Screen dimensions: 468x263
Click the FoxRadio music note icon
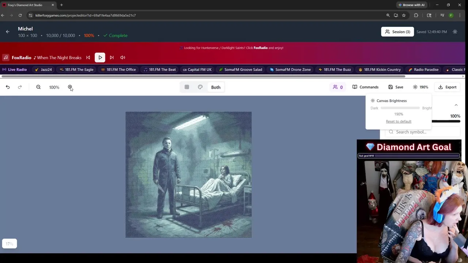click(5, 57)
